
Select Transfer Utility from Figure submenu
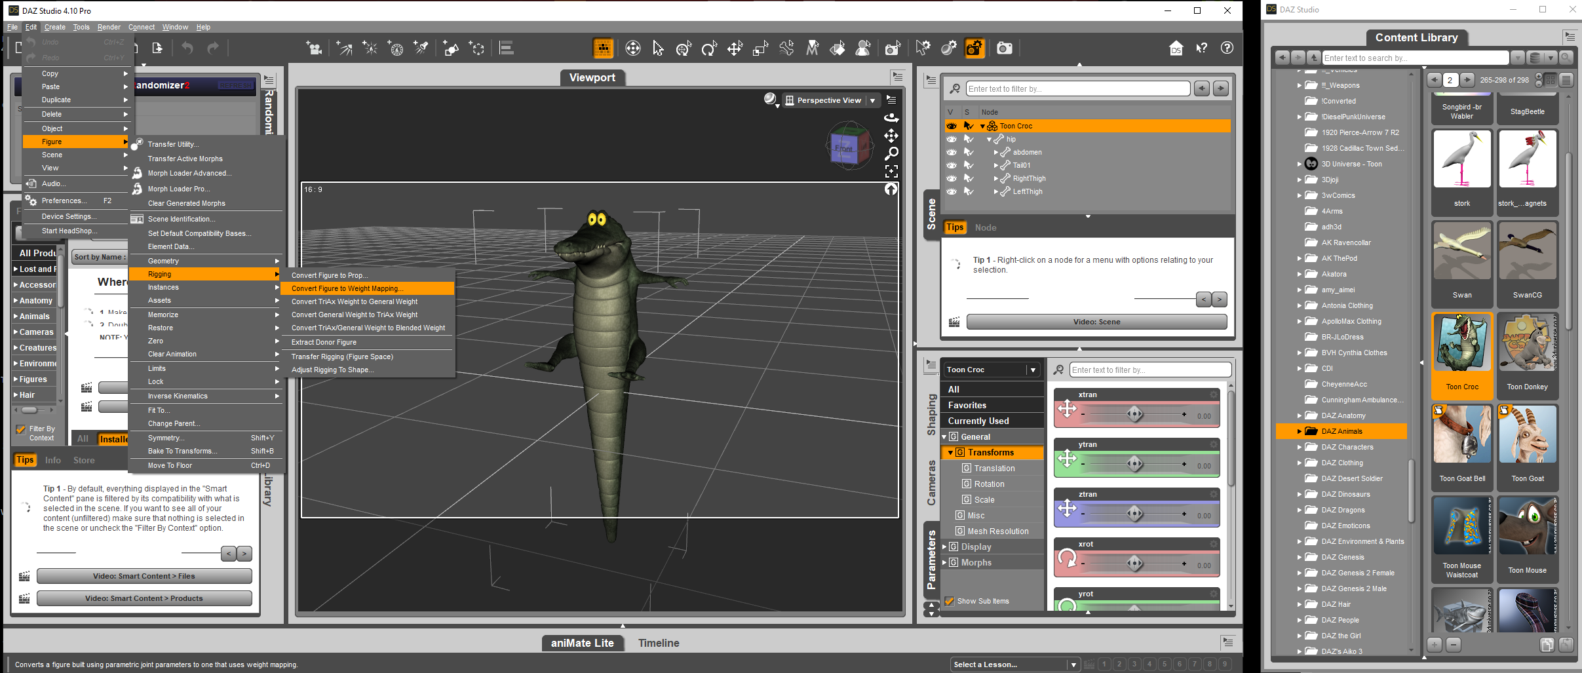[206, 144]
